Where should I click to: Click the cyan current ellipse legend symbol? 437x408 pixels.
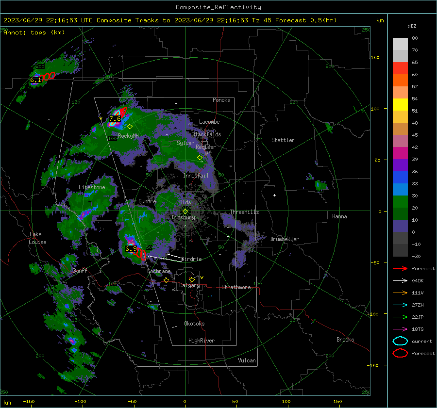(x=400, y=341)
